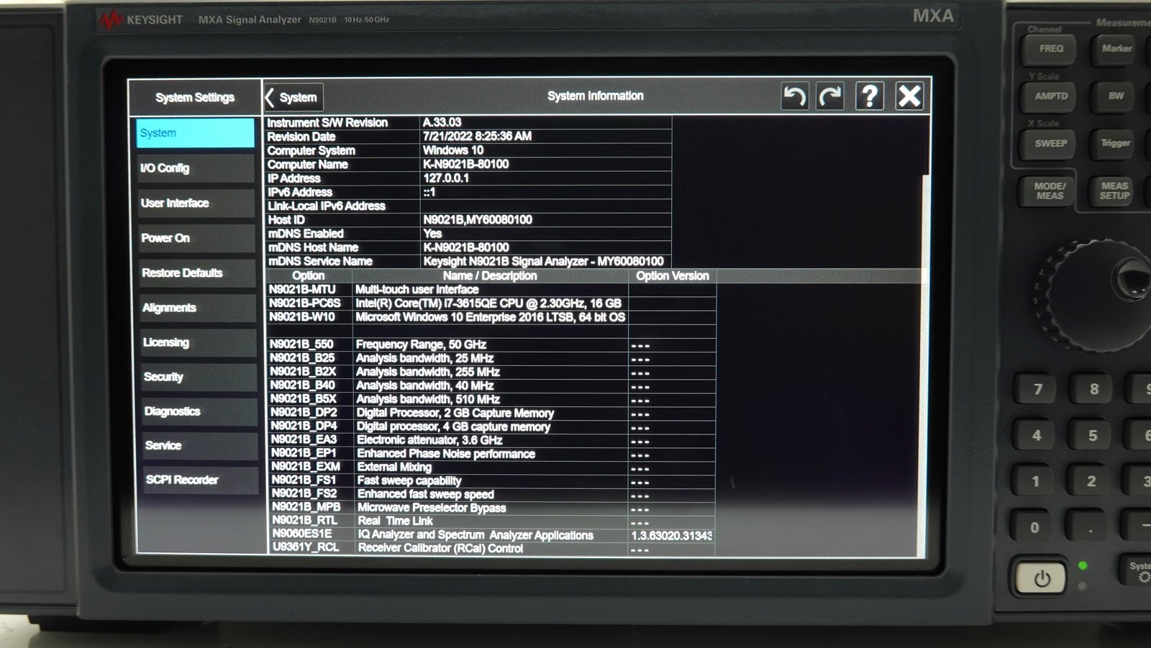The height and width of the screenshot is (648, 1151).
Task: Click the Option column header
Action: click(x=309, y=276)
